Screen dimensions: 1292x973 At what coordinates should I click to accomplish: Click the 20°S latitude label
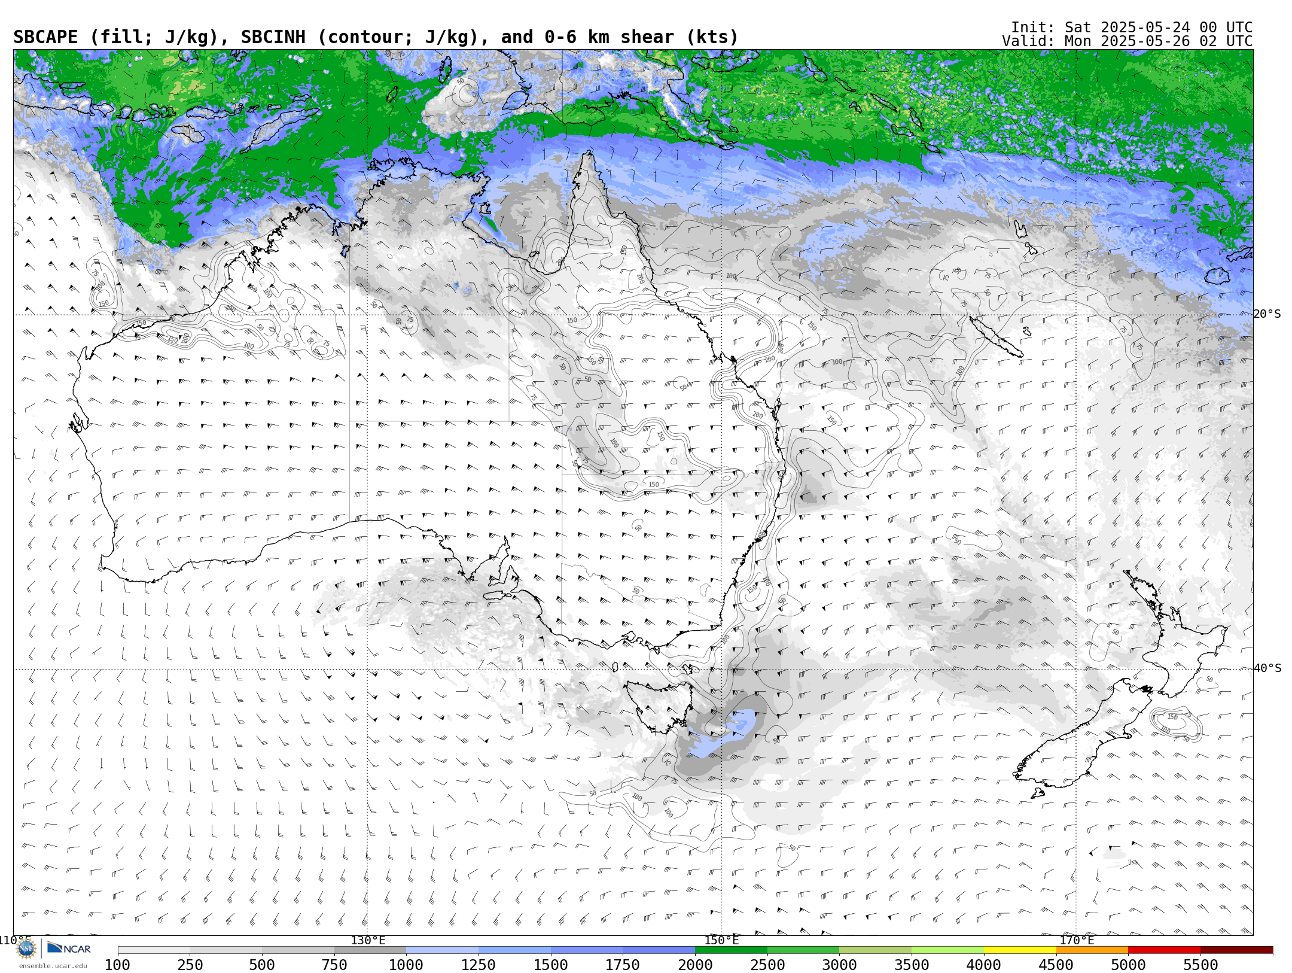[1267, 314]
